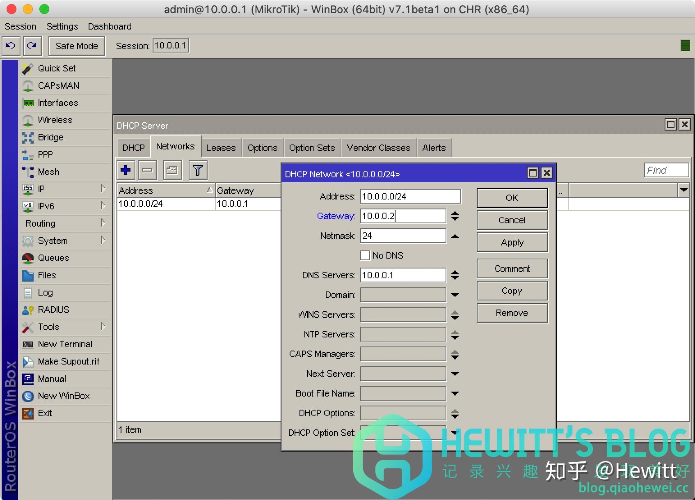Click the undo arrow in the toolbar
The image size is (695, 500).
tap(11, 46)
